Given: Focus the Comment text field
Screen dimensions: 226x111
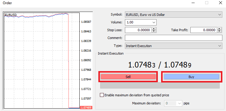Looking at the screenshot, I should point(173,38).
